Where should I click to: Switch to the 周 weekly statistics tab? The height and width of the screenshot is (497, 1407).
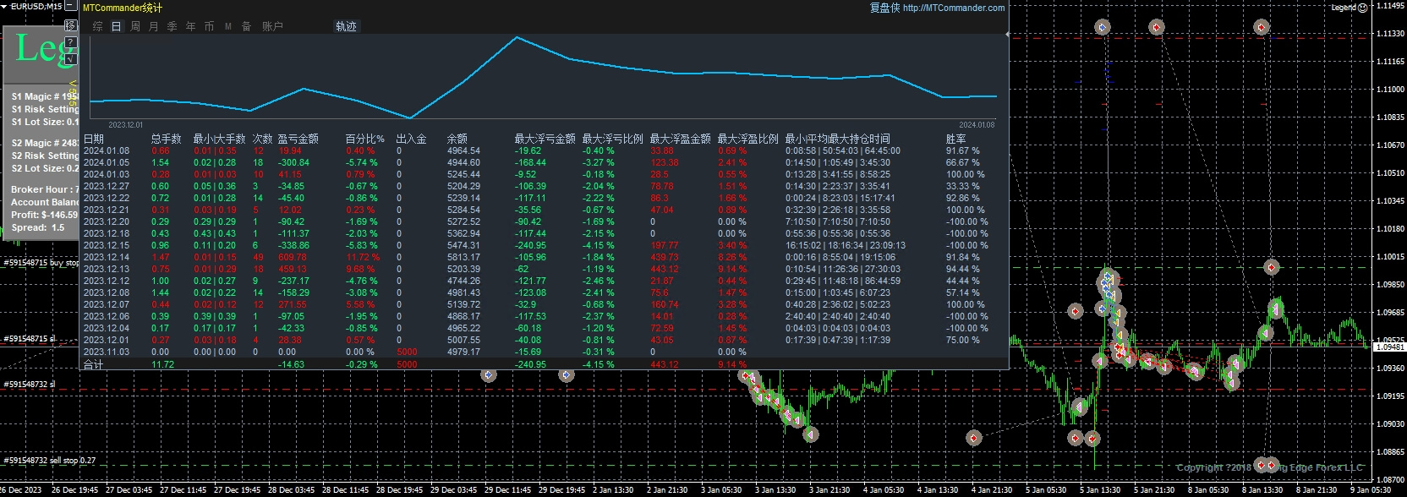click(x=135, y=26)
